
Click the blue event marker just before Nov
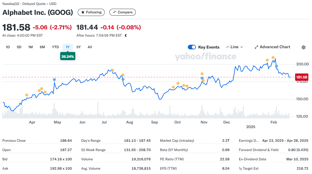click(x=202, y=78)
